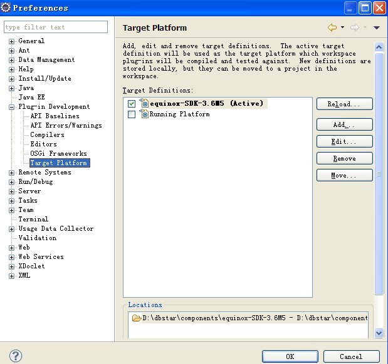Click the D:\dbstar\components location path
The height and width of the screenshot is (364, 388).
click(255, 318)
